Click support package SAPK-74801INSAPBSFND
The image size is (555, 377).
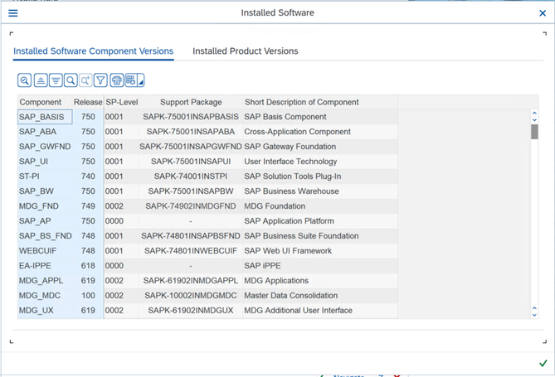(x=191, y=235)
